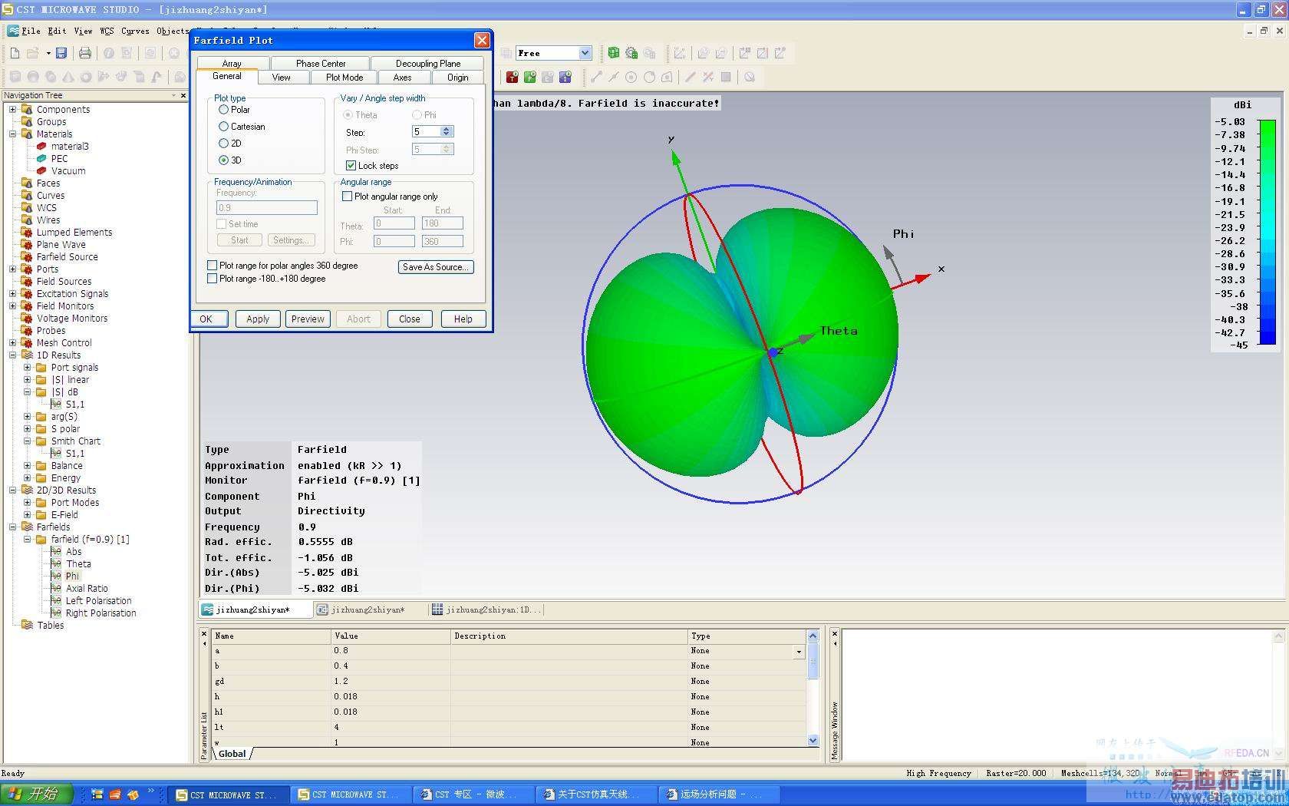The width and height of the screenshot is (1289, 806).
Task: Select the Global tab of the parameter list
Action: click(232, 754)
